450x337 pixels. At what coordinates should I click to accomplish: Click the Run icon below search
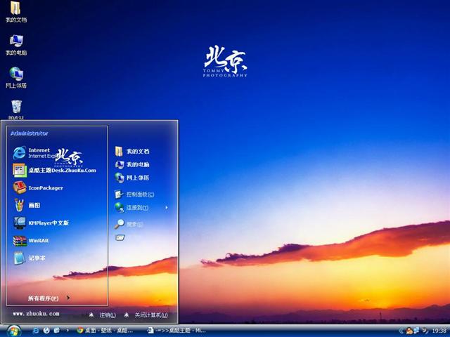(120, 237)
